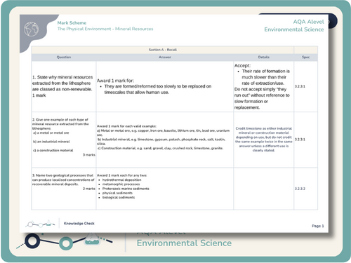Click the "3 marks" label

pos(89,155)
